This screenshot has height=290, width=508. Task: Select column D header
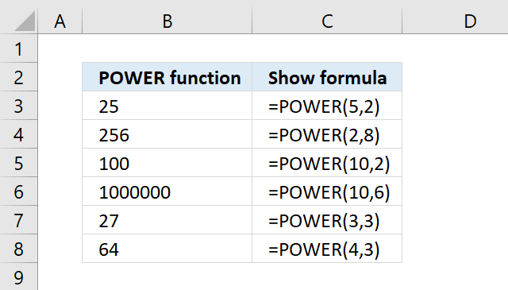tap(455, 21)
